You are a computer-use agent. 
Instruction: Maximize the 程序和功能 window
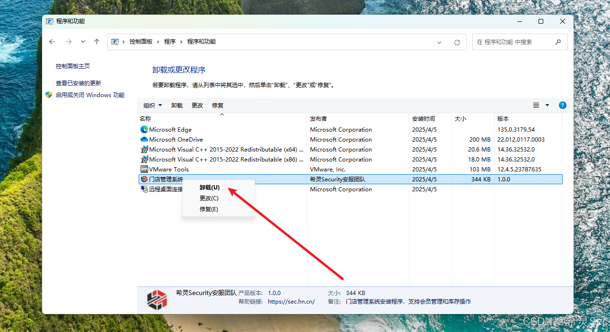click(x=541, y=21)
